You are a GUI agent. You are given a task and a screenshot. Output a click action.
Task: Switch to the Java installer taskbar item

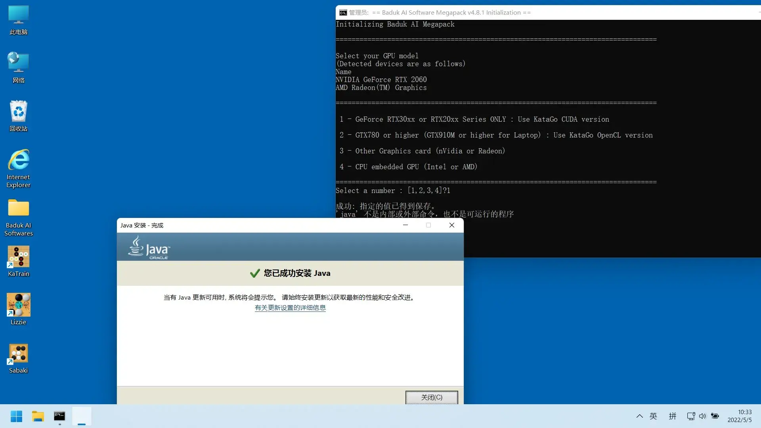[82, 416]
